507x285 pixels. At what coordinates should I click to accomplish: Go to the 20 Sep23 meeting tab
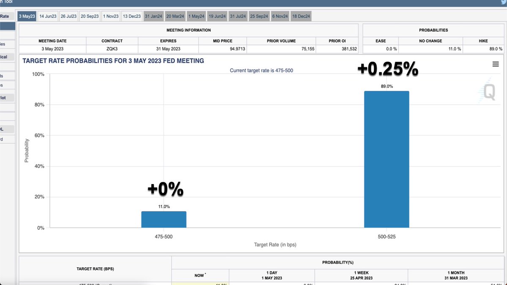pos(90,16)
